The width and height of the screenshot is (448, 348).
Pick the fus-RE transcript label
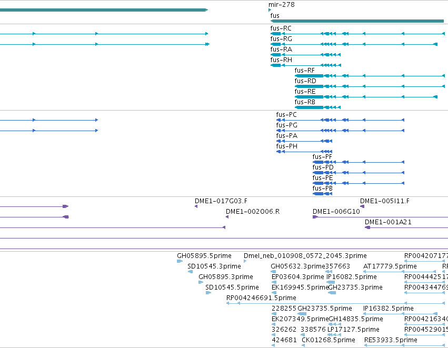click(305, 92)
